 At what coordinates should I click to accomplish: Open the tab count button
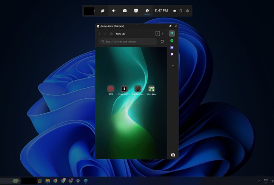[157, 34]
